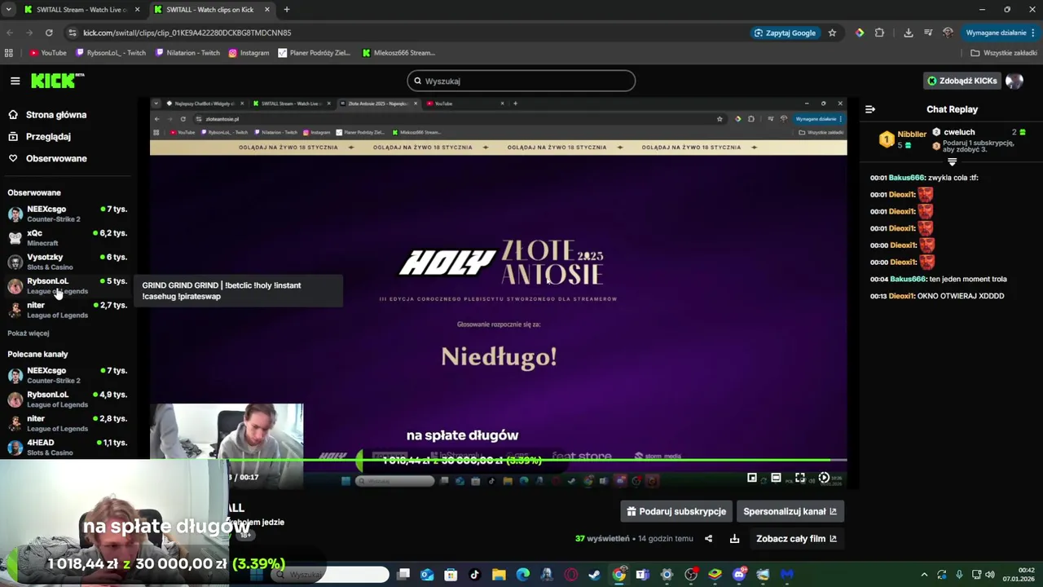The width and height of the screenshot is (1043, 587).
Task: Open user profile avatar on Kick
Action: (1014, 81)
